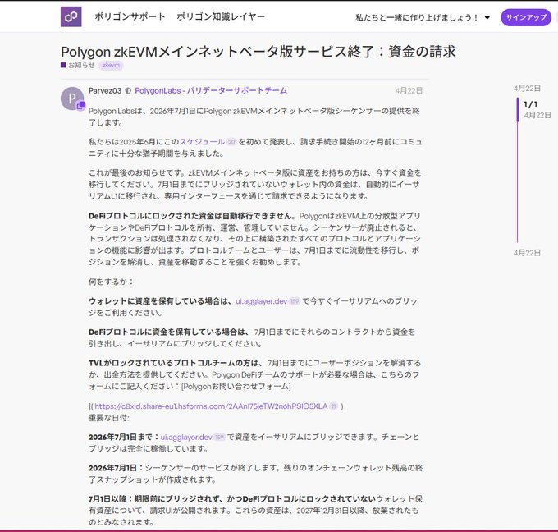Click the bold text 2026年7月1日： about the sequencer
This screenshot has width=558, height=532.
point(116,468)
